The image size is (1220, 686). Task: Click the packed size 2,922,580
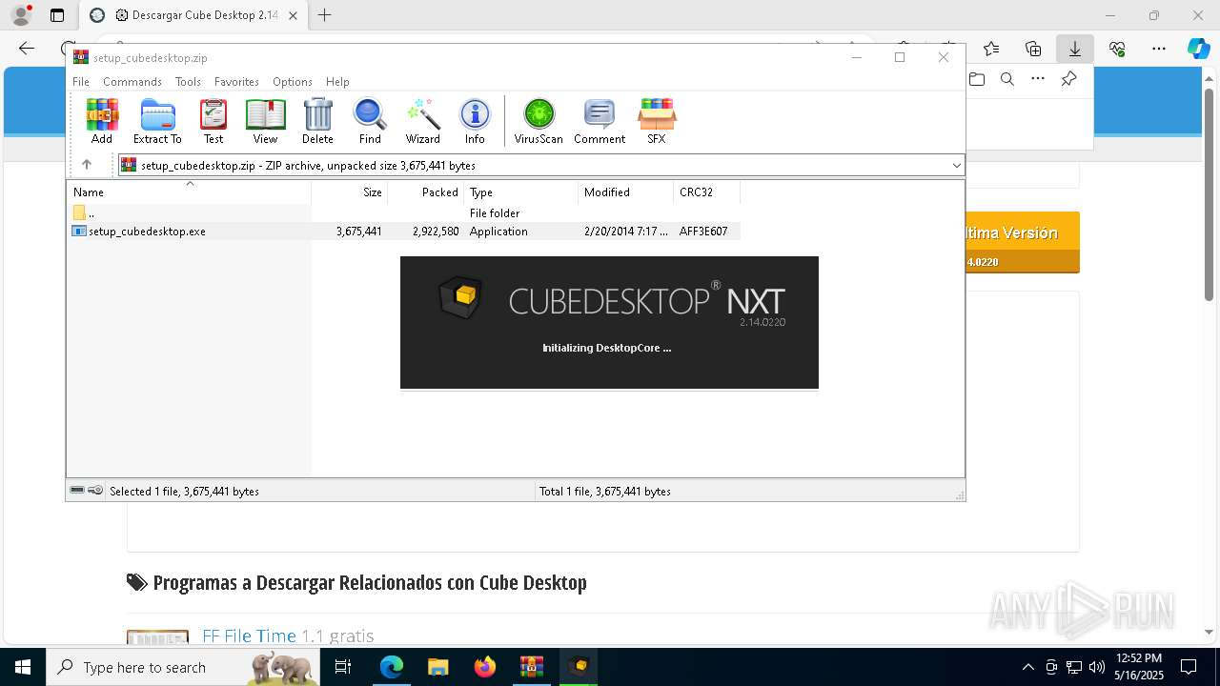(x=436, y=232)
